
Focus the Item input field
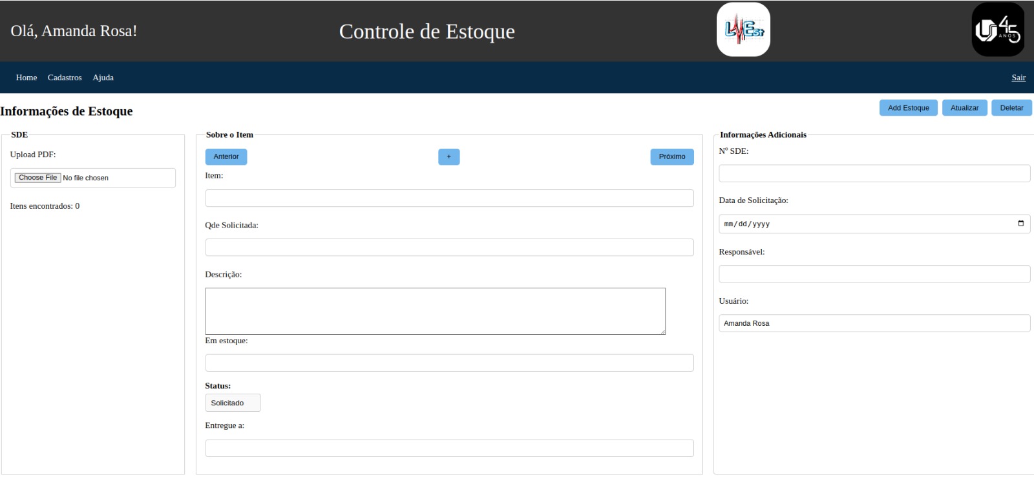[x=449, y=198]
